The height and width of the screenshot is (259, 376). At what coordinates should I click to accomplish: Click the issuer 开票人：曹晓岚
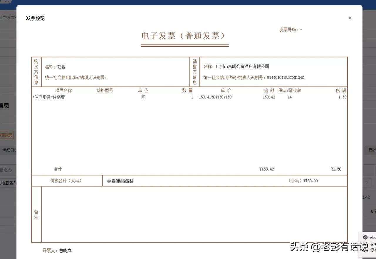(57, 251)
